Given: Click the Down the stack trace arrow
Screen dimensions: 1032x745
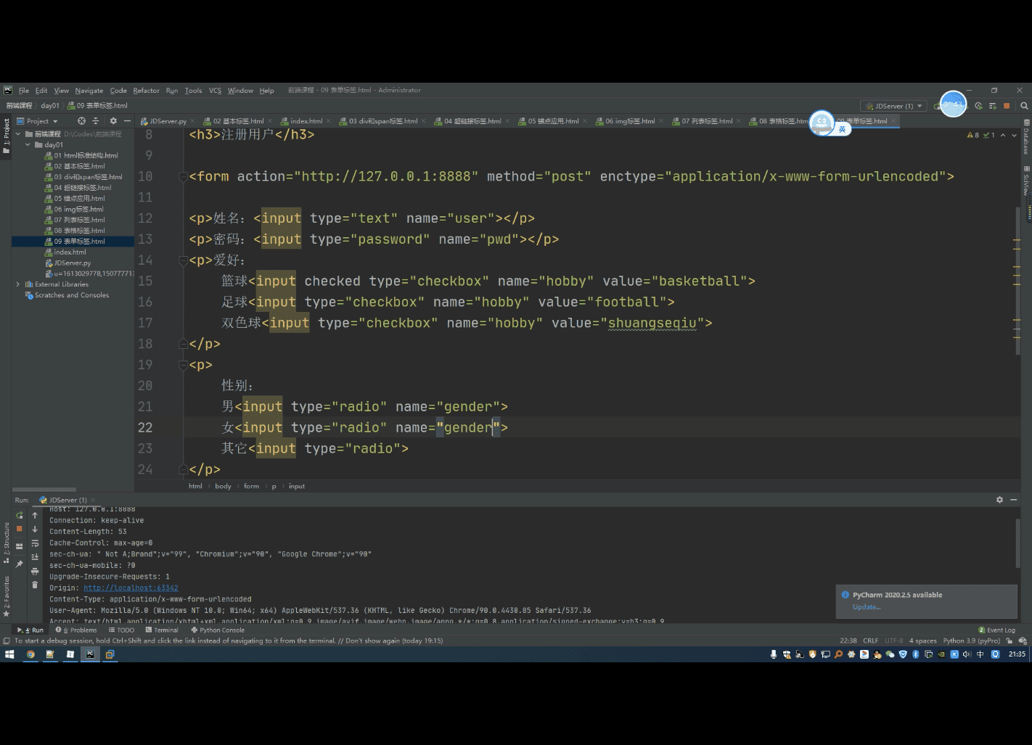Looking at the screenshot, I should tap(35, 529).
